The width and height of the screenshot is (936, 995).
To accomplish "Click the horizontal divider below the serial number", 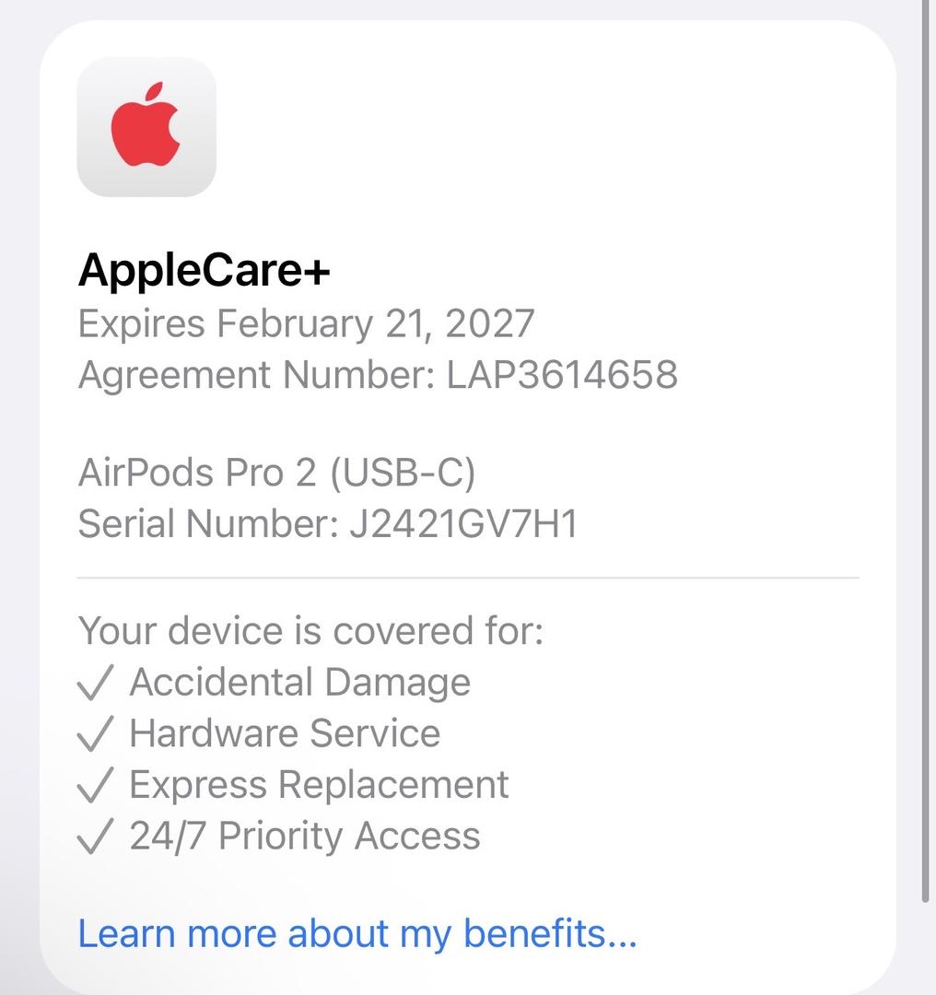I will (x=468, y=578).
